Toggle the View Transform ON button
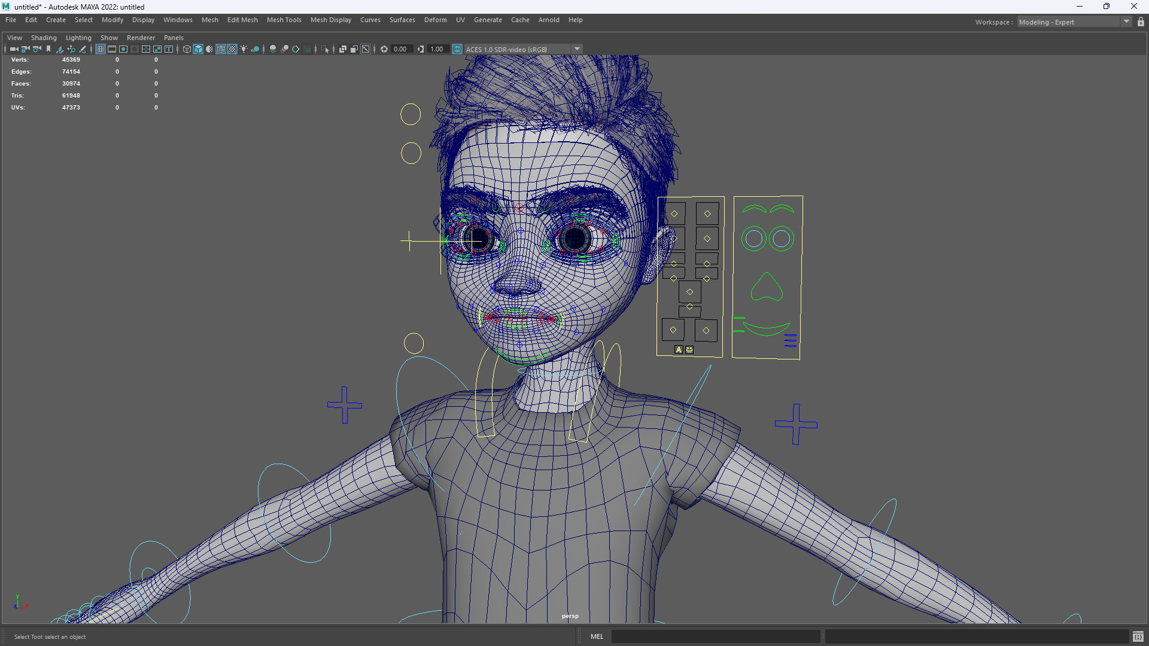Screen dimensions: 1149x646 tap(457, 49)
